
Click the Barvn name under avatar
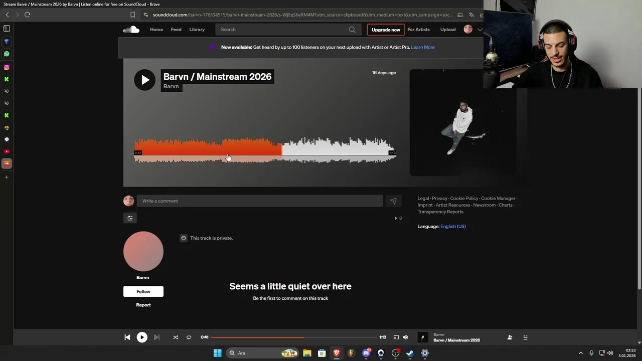pos(143,278)
